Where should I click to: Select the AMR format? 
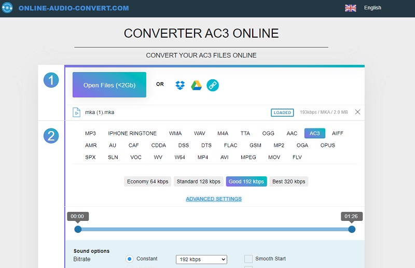91,145
